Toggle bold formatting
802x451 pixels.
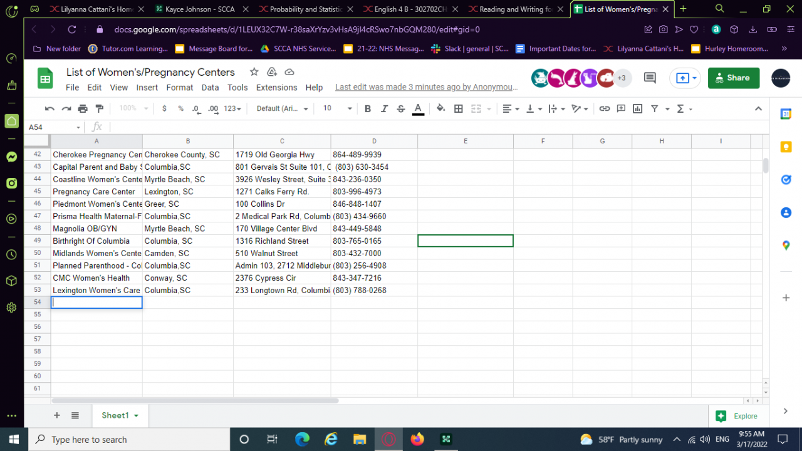point(368,108)
